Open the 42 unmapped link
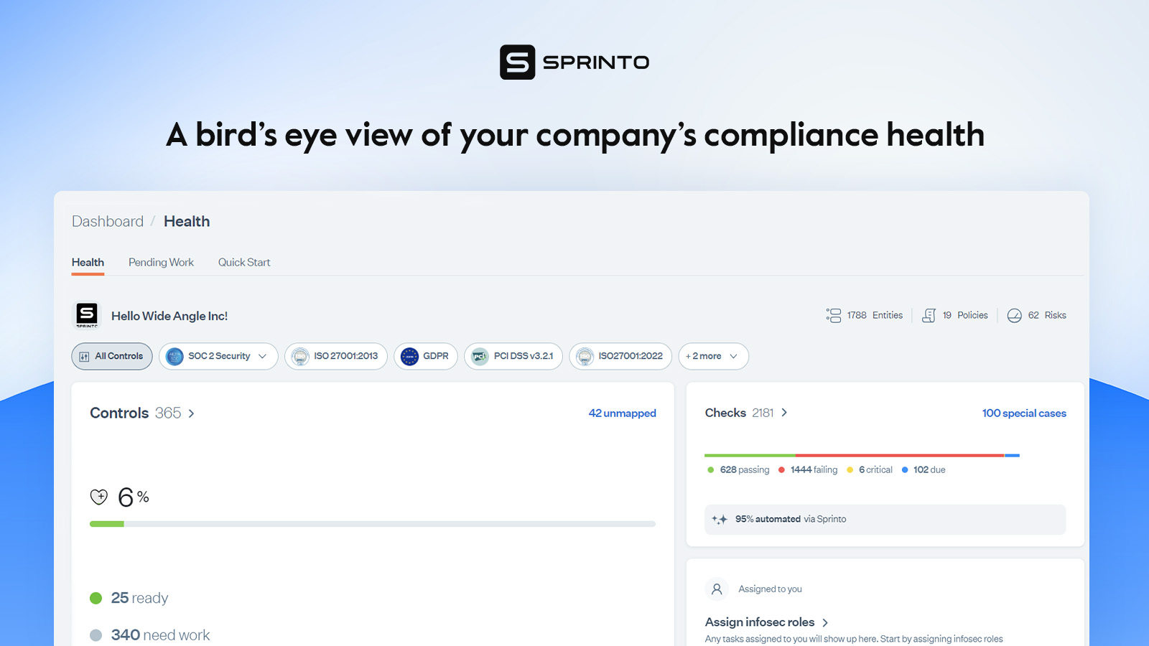Viewport: 1149px width, 646px height. 623,413
